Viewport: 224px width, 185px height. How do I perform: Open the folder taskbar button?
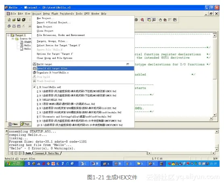(140, 164)
